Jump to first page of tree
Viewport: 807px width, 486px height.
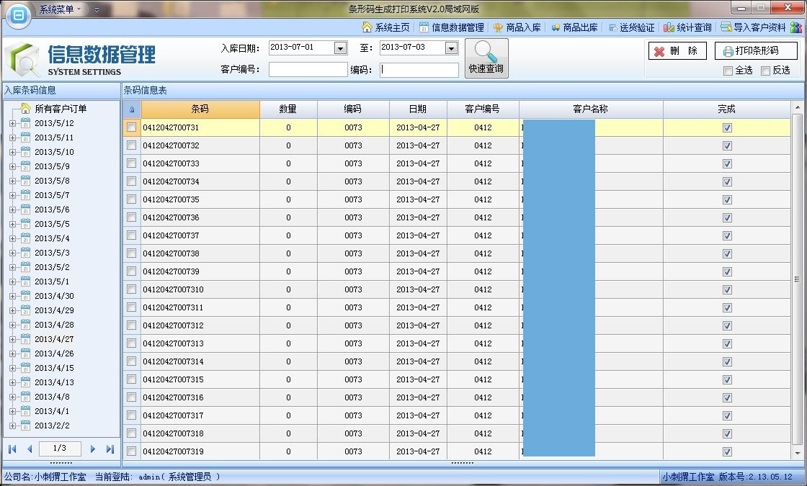point(12,449)
